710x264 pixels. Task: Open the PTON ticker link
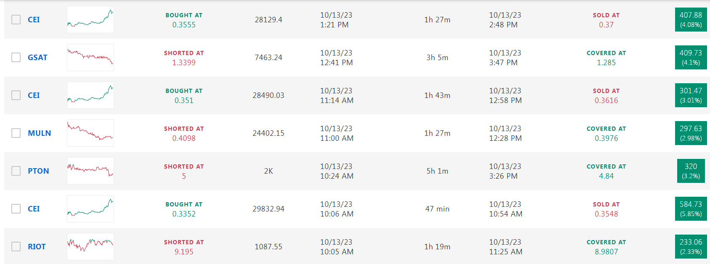point(38,171)
